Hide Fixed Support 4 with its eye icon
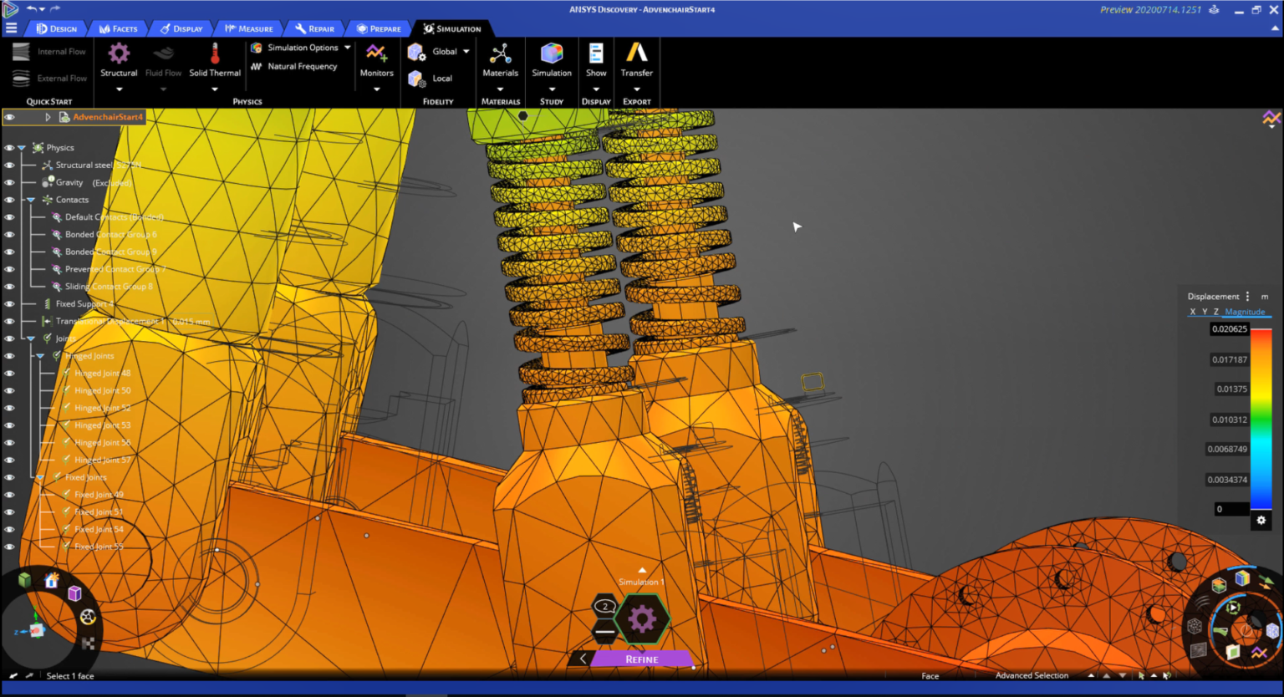 (x=8, y=303)
